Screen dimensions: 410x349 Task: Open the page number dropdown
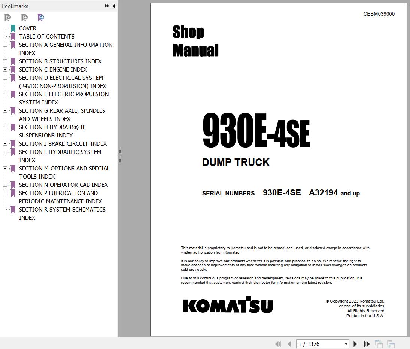[x=346, y=344]
